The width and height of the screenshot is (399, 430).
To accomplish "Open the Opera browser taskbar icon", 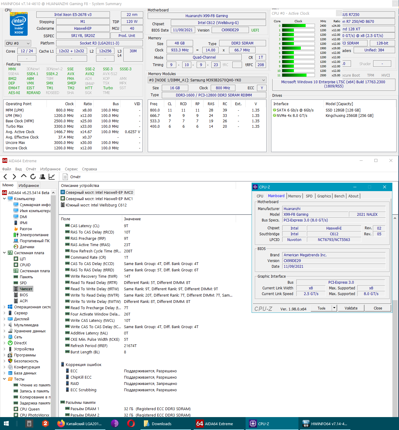I will coord(131,424).
